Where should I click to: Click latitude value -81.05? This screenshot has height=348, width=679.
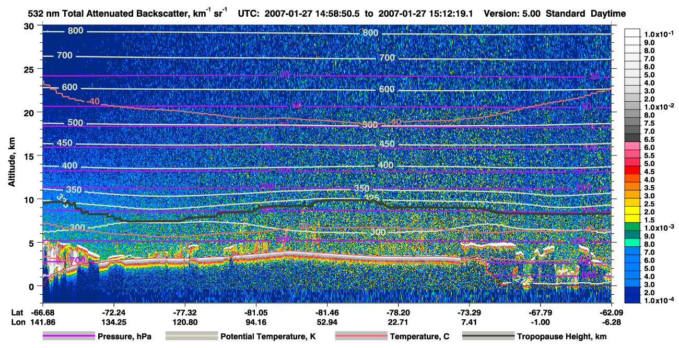tap(256, 313)
